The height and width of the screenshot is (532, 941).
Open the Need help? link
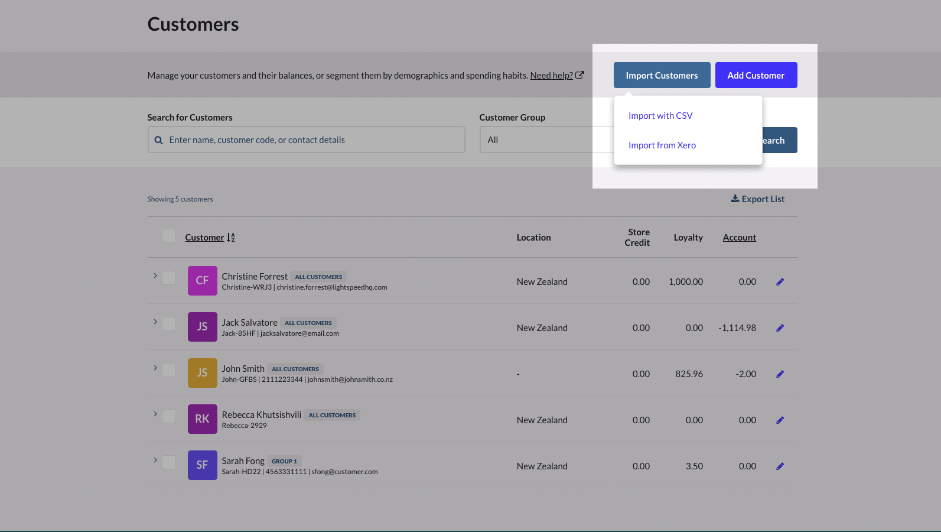(551, 76)
